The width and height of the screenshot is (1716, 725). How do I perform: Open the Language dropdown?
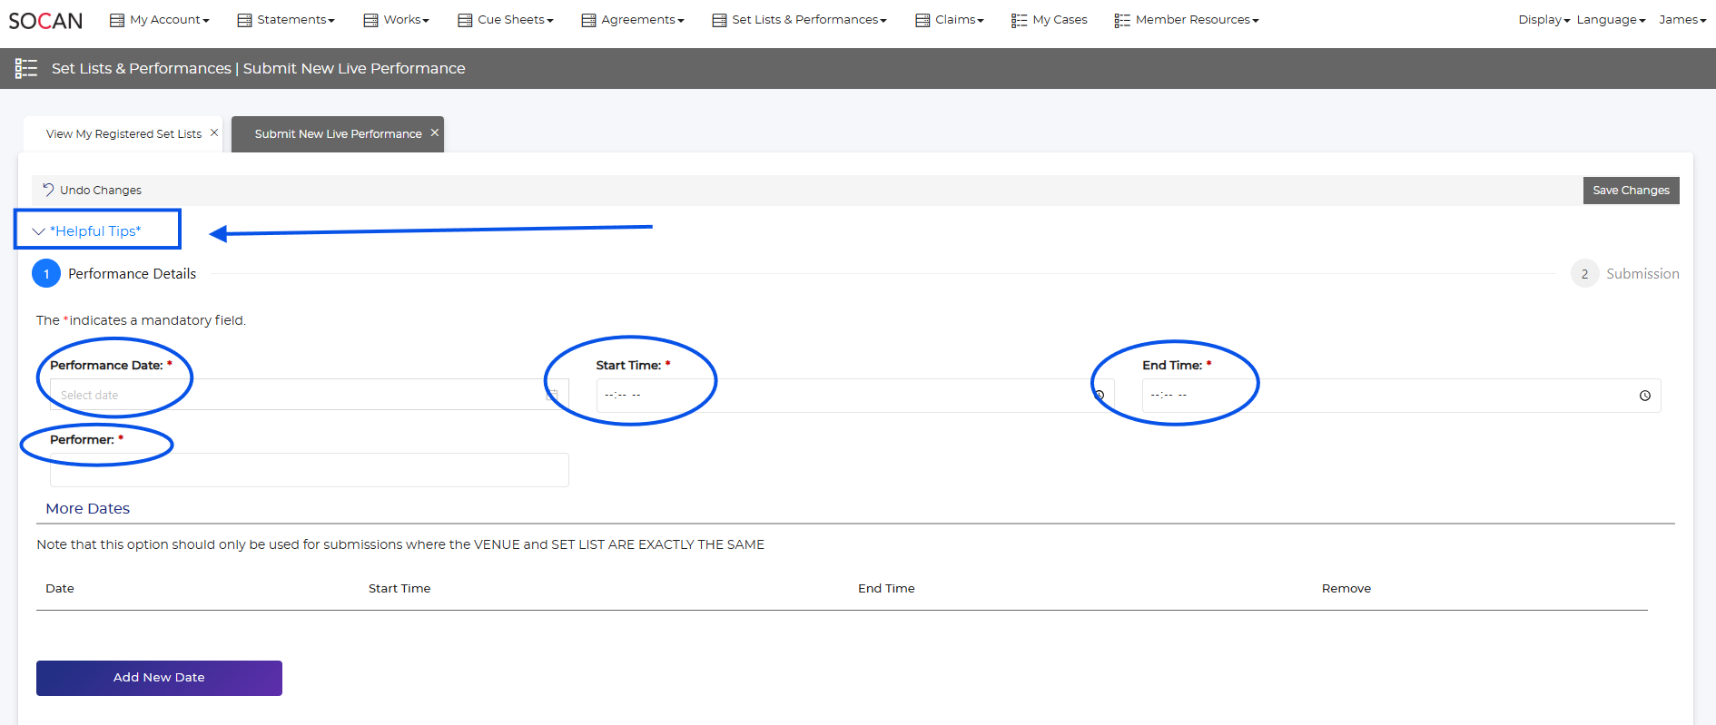click(1610, 20)
